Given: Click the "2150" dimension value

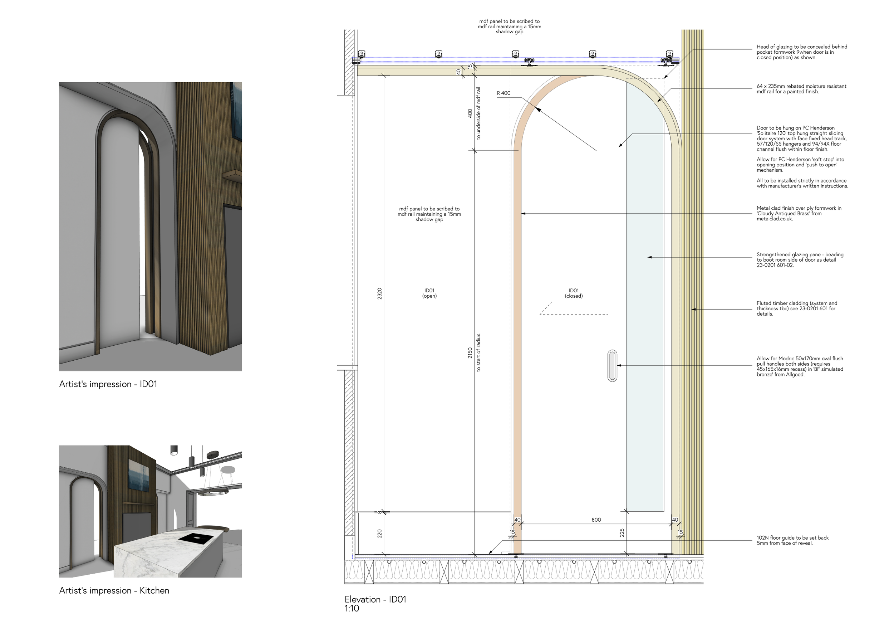Looking at the screenshot, I should [x=470, y=353].
